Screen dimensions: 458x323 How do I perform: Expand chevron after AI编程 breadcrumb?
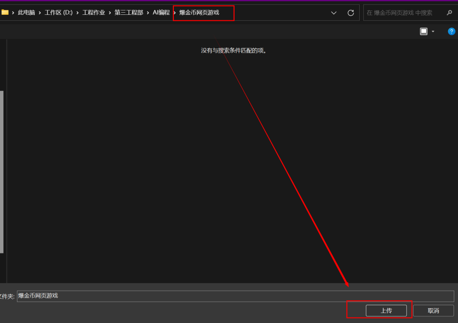[174, 13]
